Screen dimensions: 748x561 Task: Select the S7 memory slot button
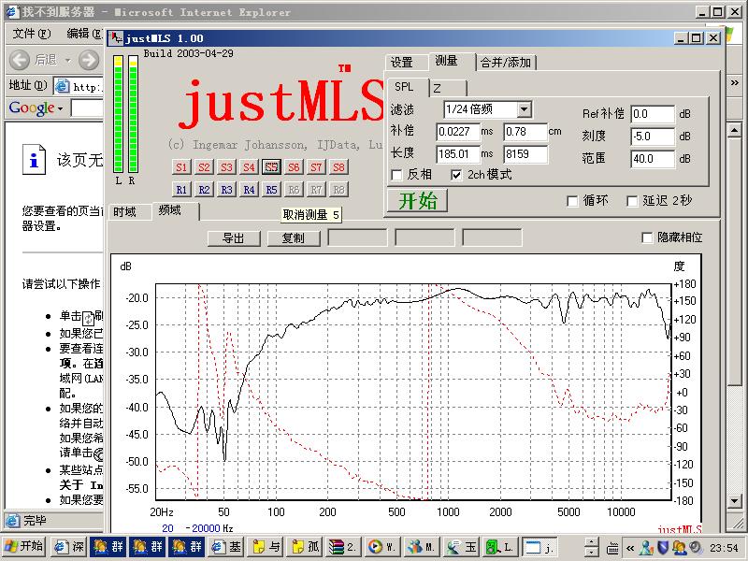click(x=316, y=167)
